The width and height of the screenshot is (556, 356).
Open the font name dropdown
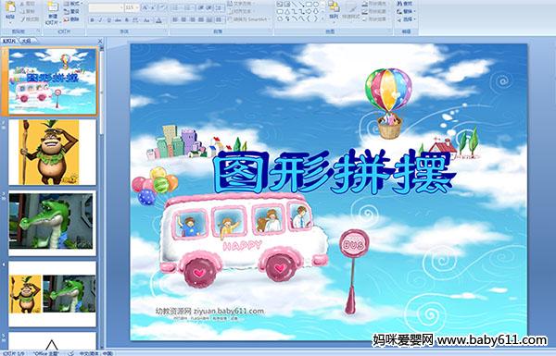point(106,7)
